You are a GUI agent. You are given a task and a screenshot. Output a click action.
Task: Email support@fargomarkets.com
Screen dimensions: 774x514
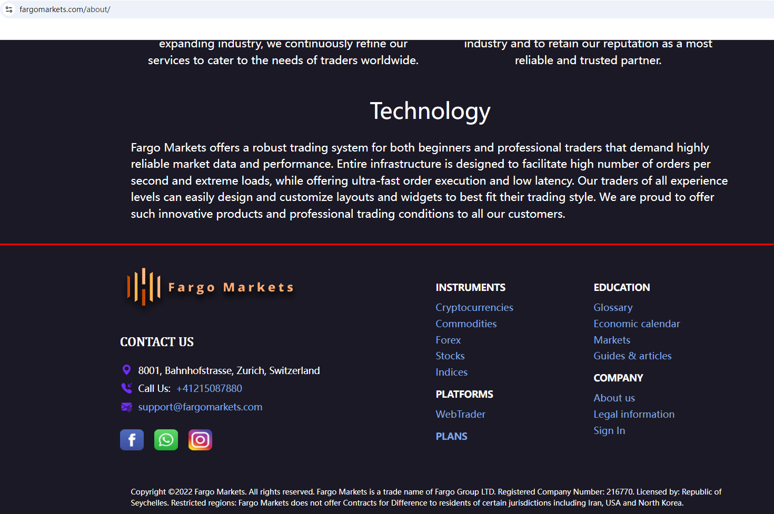(200, 407)
